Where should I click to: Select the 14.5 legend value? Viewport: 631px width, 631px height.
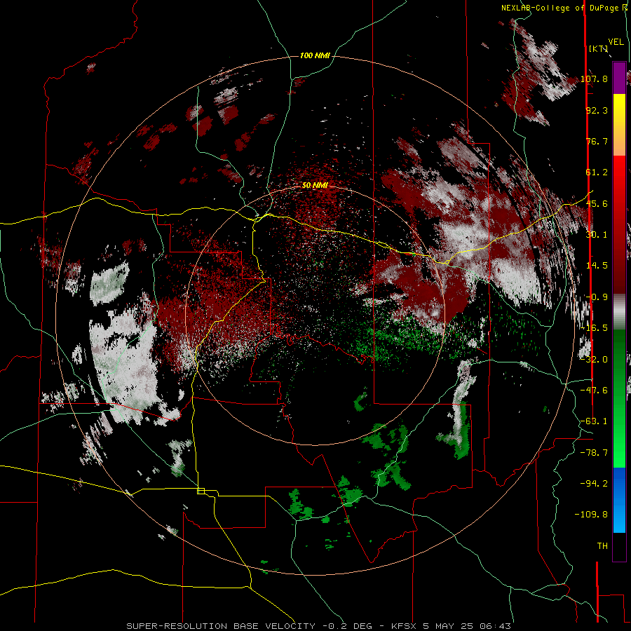tap(597, 266)
